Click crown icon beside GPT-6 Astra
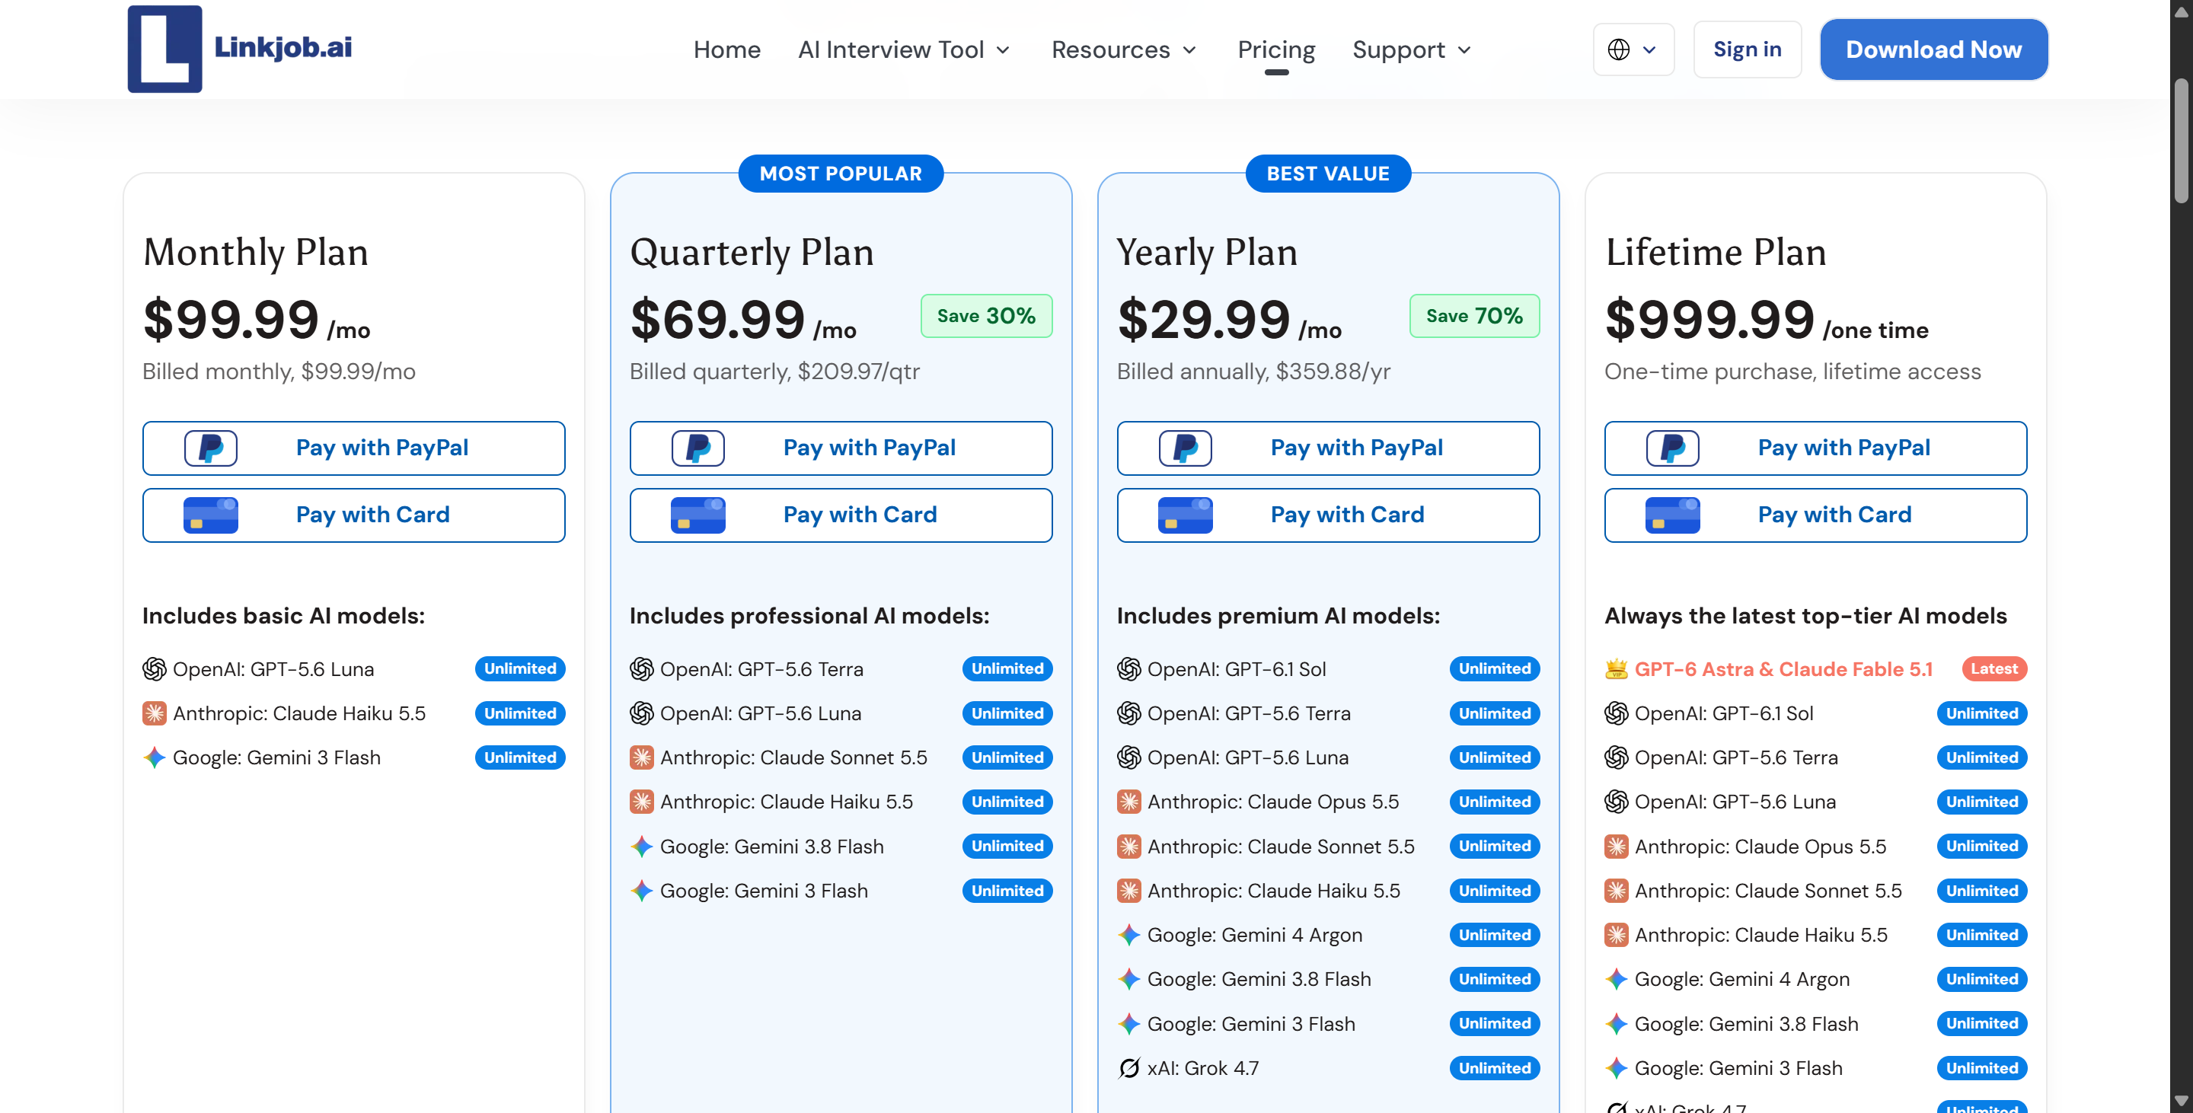The image size is (2193, 1113). pyautogui.click(x=1616, y=669)
